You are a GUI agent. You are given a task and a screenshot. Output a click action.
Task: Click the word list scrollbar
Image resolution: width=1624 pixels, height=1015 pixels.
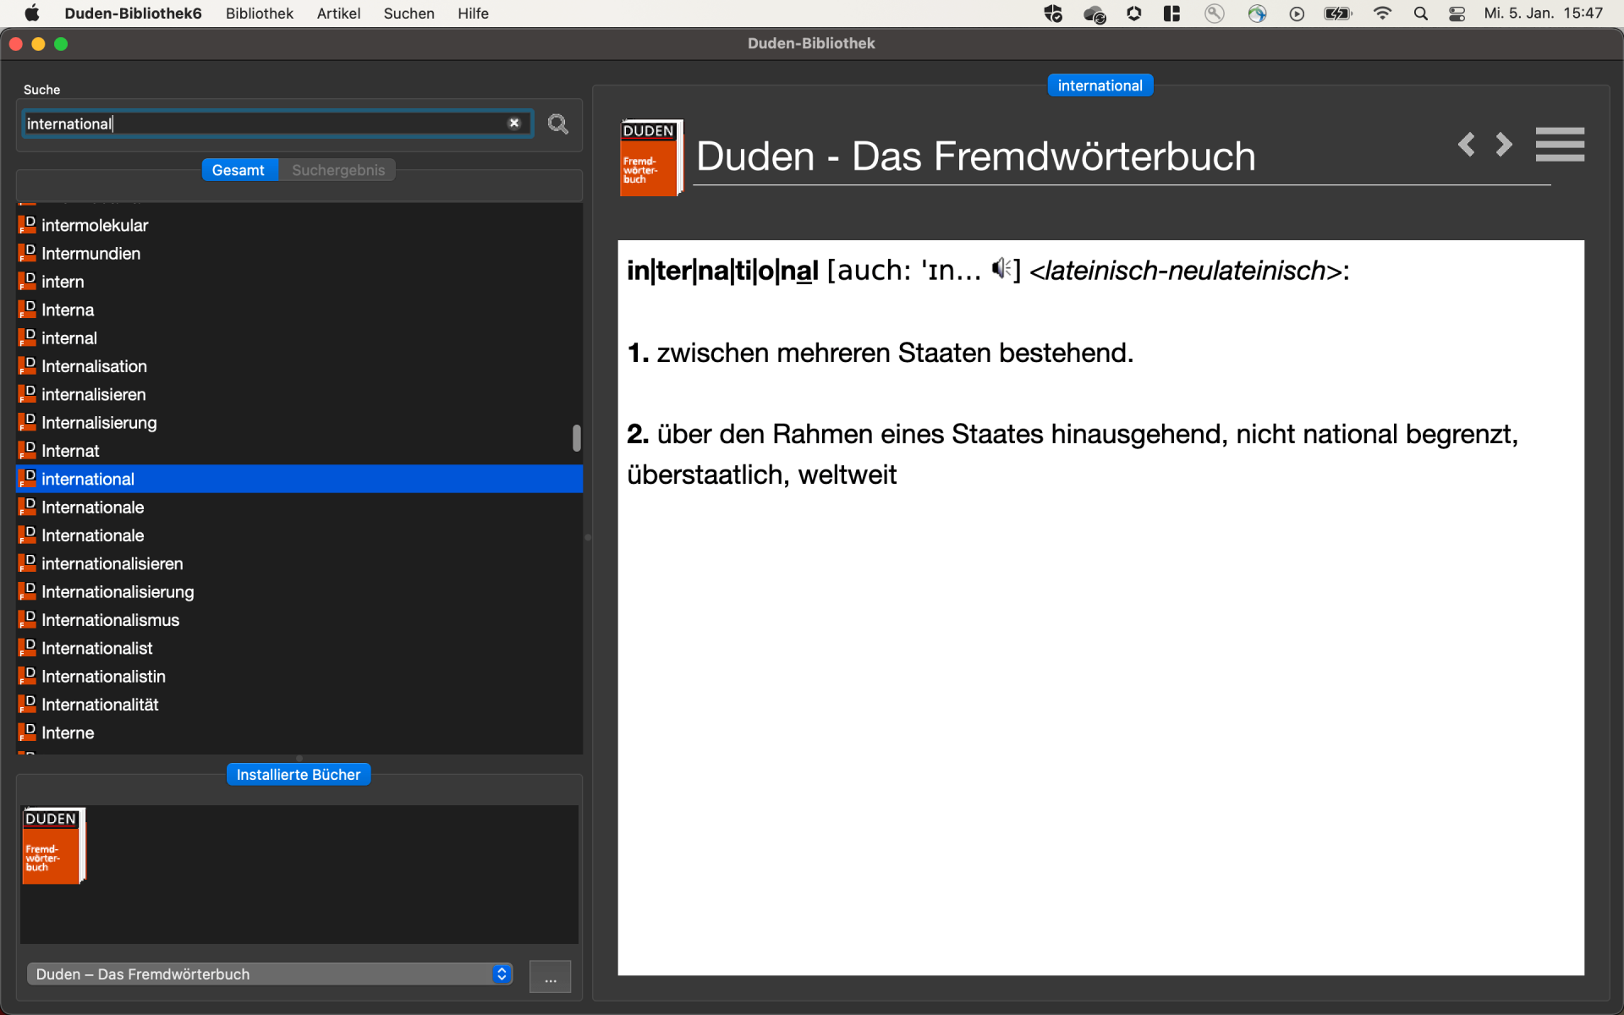(576, 438)
